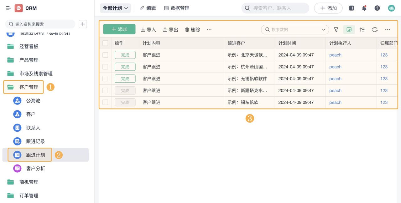Check the checkbox of the first table row
Image resolution: width=401 pixels, height=203 pixels.
tap(105, 55)
